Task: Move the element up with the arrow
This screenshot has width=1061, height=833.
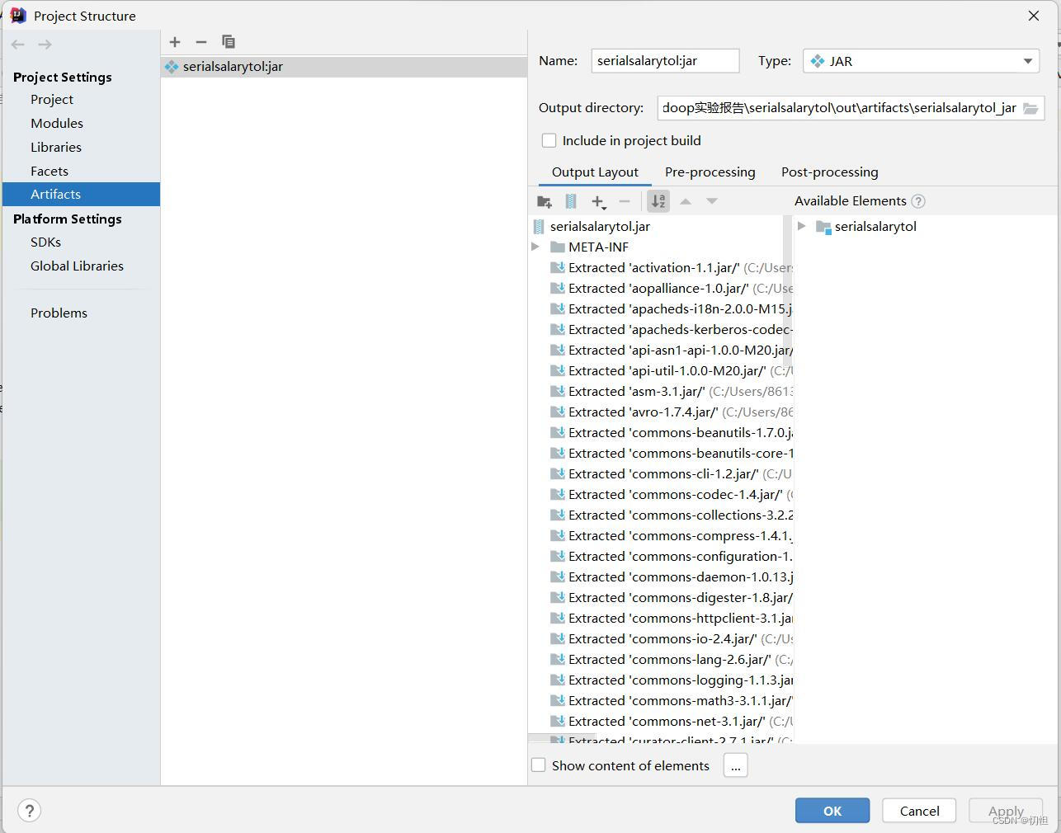Action: click(x=686, y=201)
